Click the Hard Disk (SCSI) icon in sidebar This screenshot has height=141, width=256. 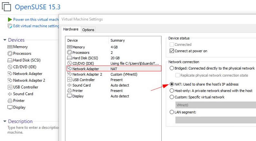point(10,60)
